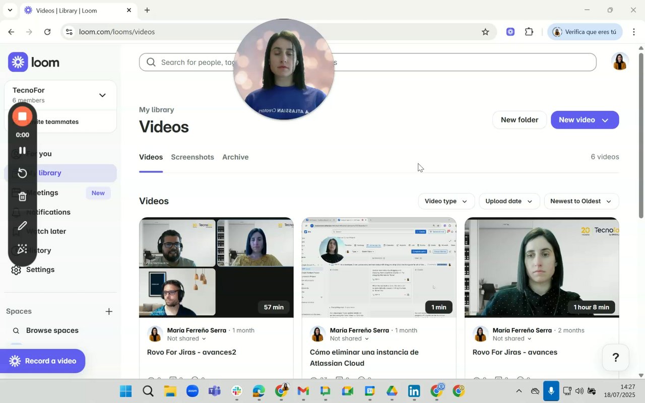The width and height of the screenshot is (645, 403).
Task: Open My library in sidebar
Action: coord(60,173)
